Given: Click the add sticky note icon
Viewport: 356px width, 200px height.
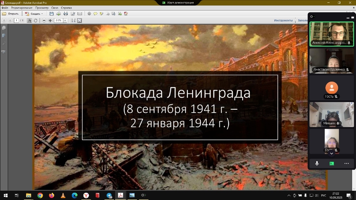Looking at the screenshot, I should tap(95, 14).
